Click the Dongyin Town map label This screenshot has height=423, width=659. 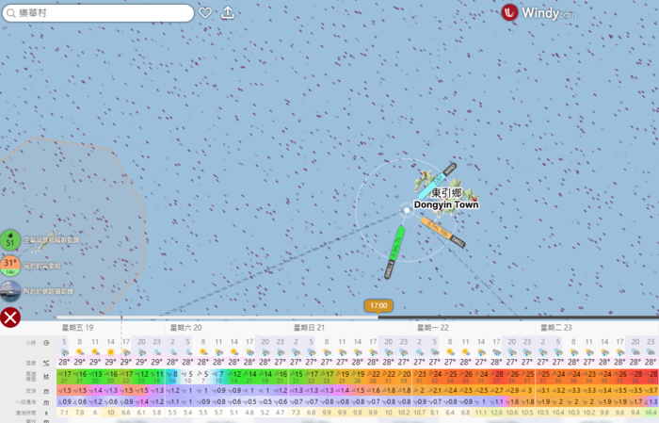[446, 204]
